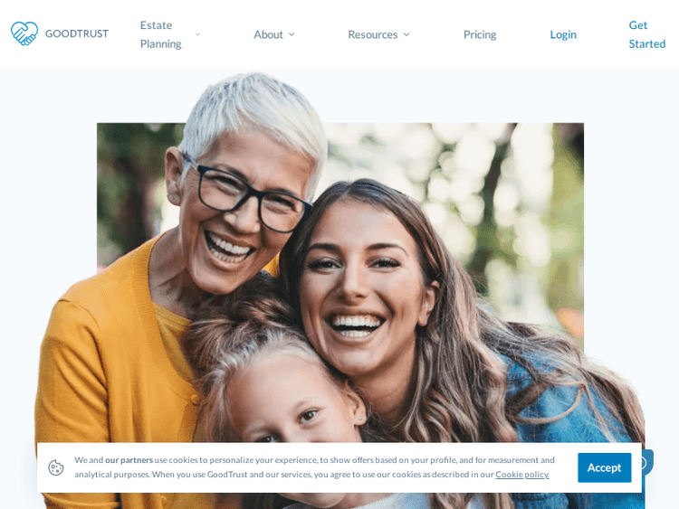This screenshot has height=509, width=679.
Task: Go to the Pricing page
Action: [x=480, y=34]
